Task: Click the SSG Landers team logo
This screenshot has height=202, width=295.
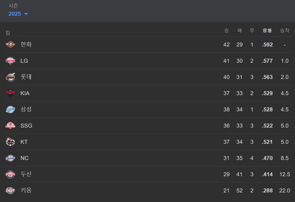Action: coord(10,125)
